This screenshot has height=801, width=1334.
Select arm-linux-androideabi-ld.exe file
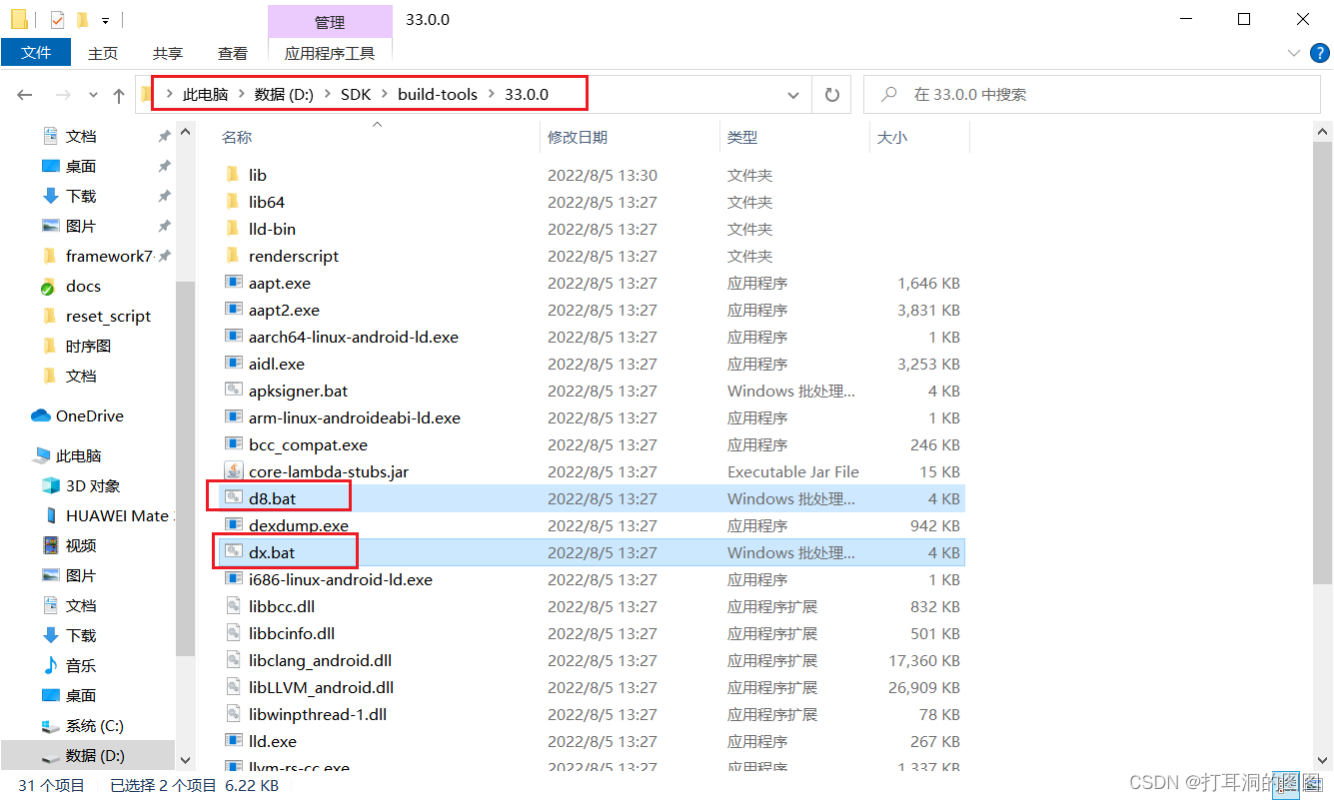pyautogui.click(x=354, y=417)
